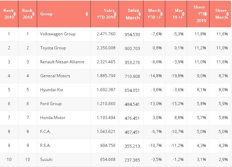Click the Suzuki name cell
The height and width of the screenshot is (167, 232).
click(x=46, y=160)
